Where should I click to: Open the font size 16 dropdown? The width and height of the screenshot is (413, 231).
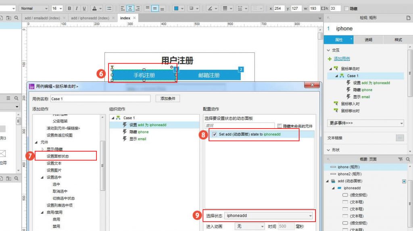pos(57,8)
